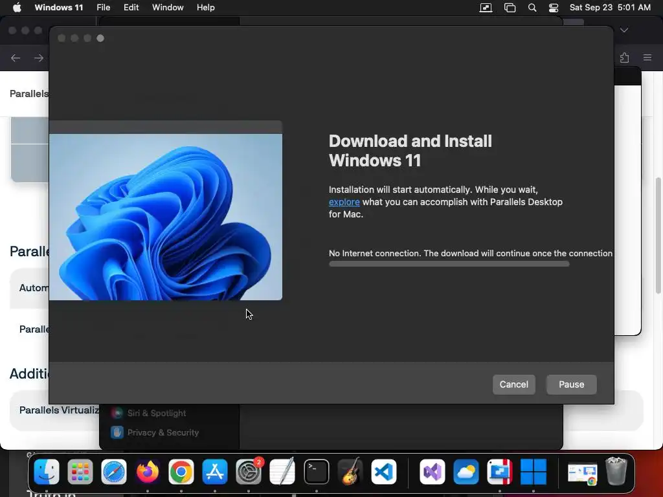Click the Download and Install Windows 11 heading
The height and width of the screenshot is (497, 663).
point(410,151)
